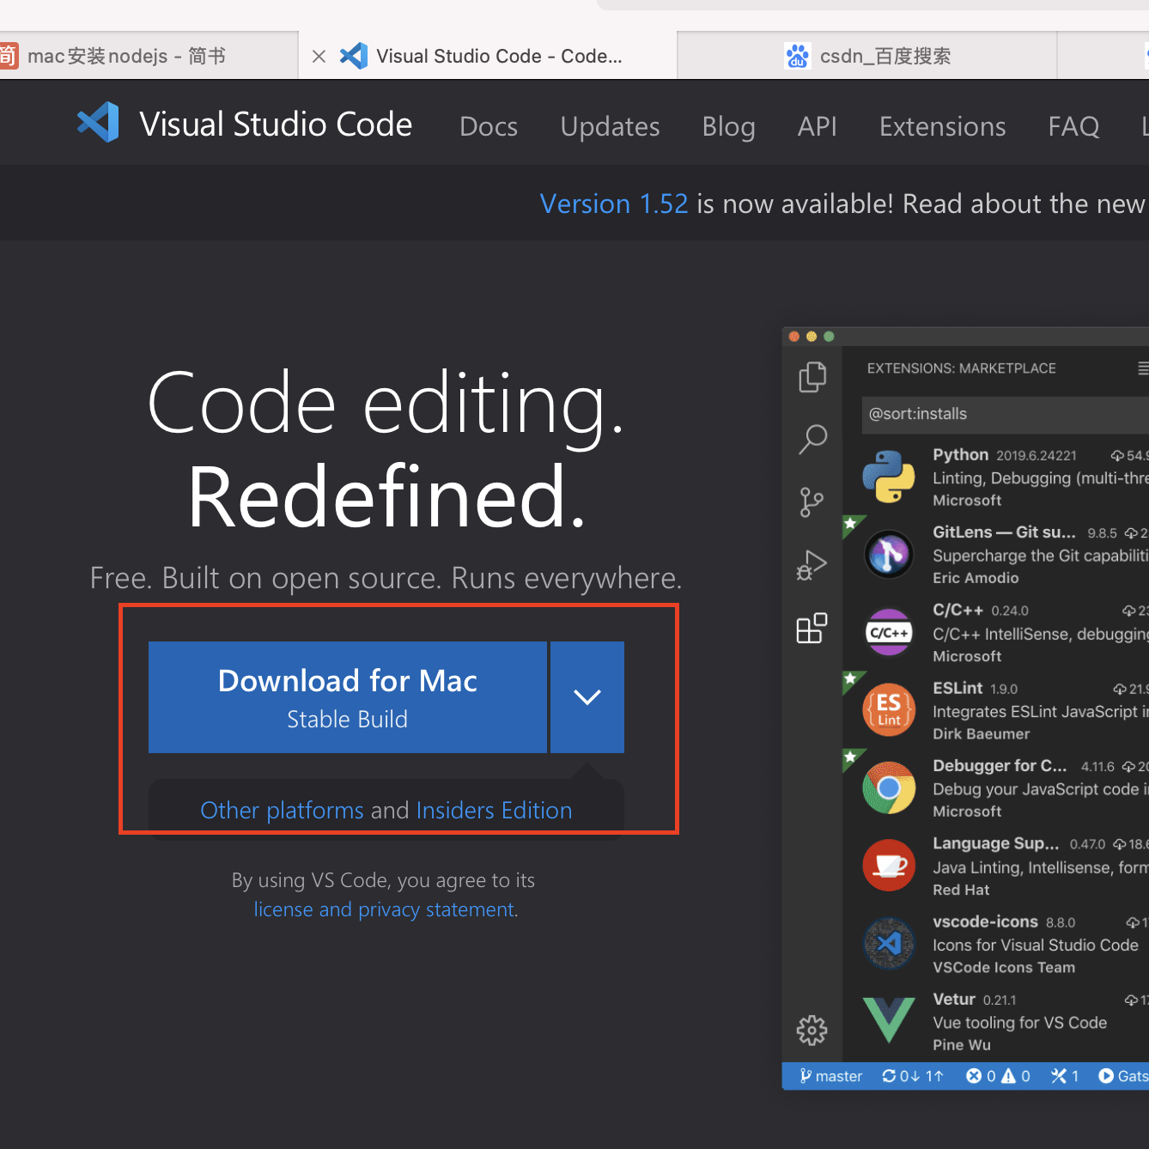Click the Red Hat publisher name
The image size is (1149, 1149).
click(961, 890)
